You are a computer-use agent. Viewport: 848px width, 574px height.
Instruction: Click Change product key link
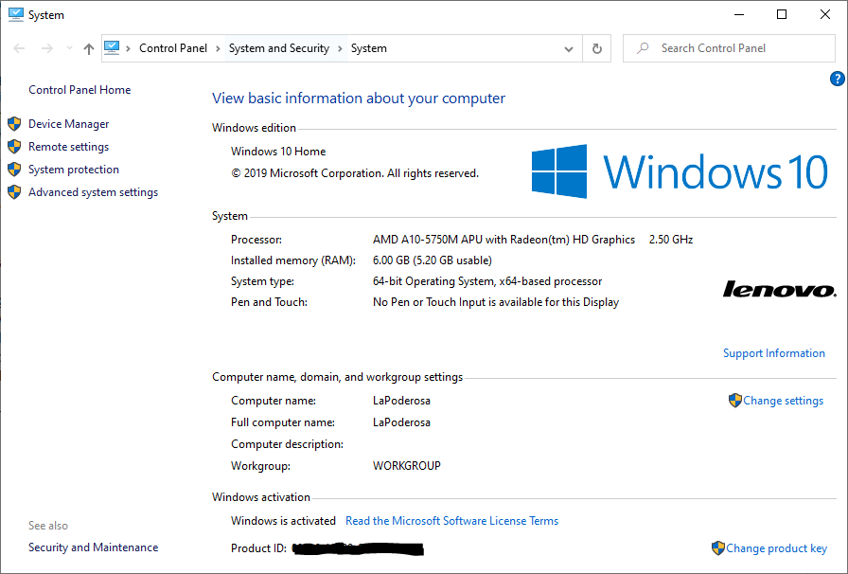pos(777,548)
